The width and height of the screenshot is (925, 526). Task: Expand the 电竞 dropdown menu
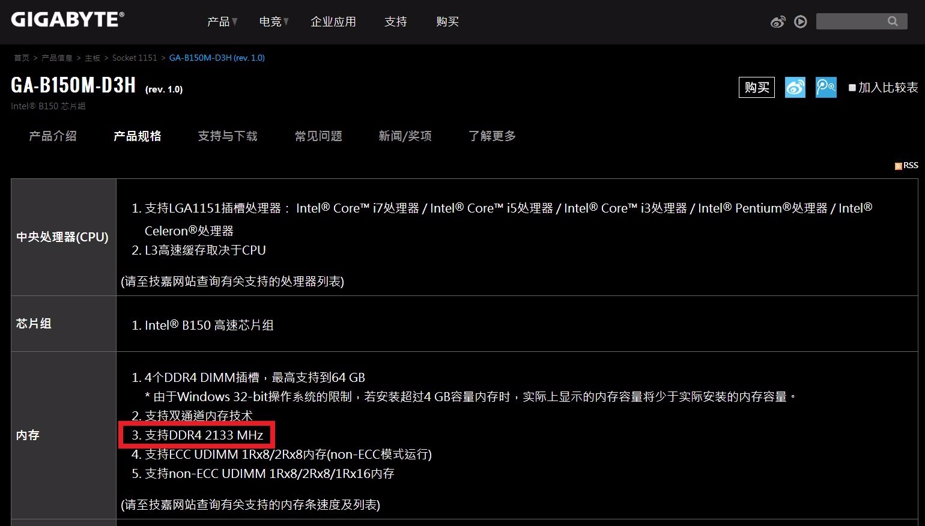[274, 22]
